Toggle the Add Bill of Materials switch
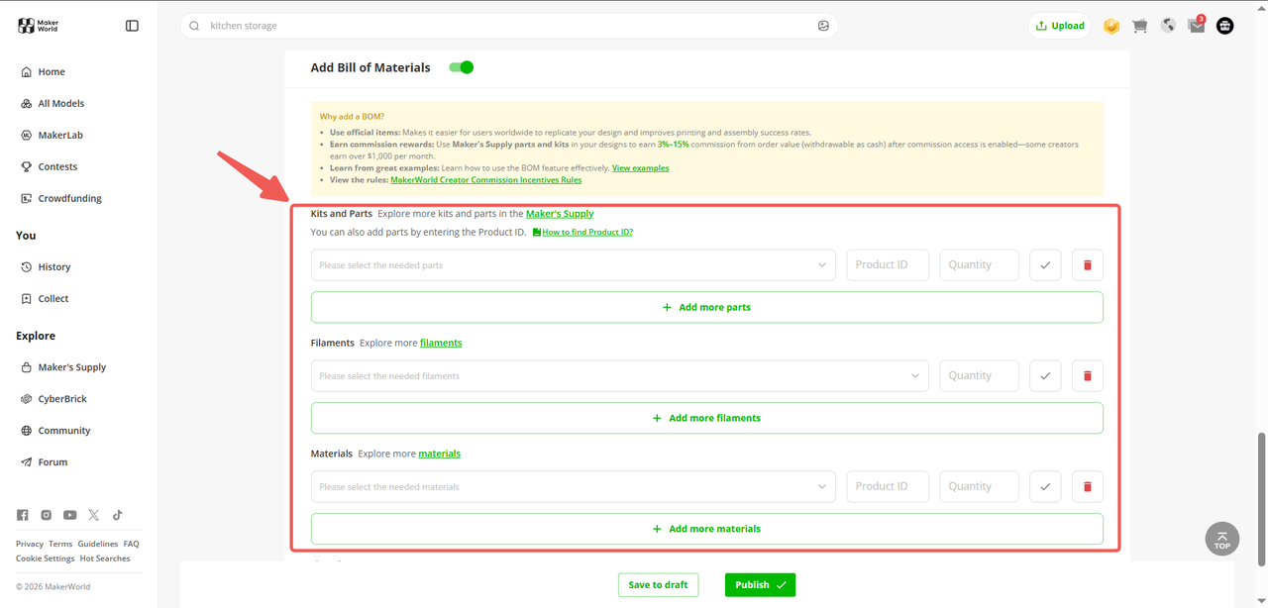The width and height of the screenshot is (1268, 608). pos(462,67)
